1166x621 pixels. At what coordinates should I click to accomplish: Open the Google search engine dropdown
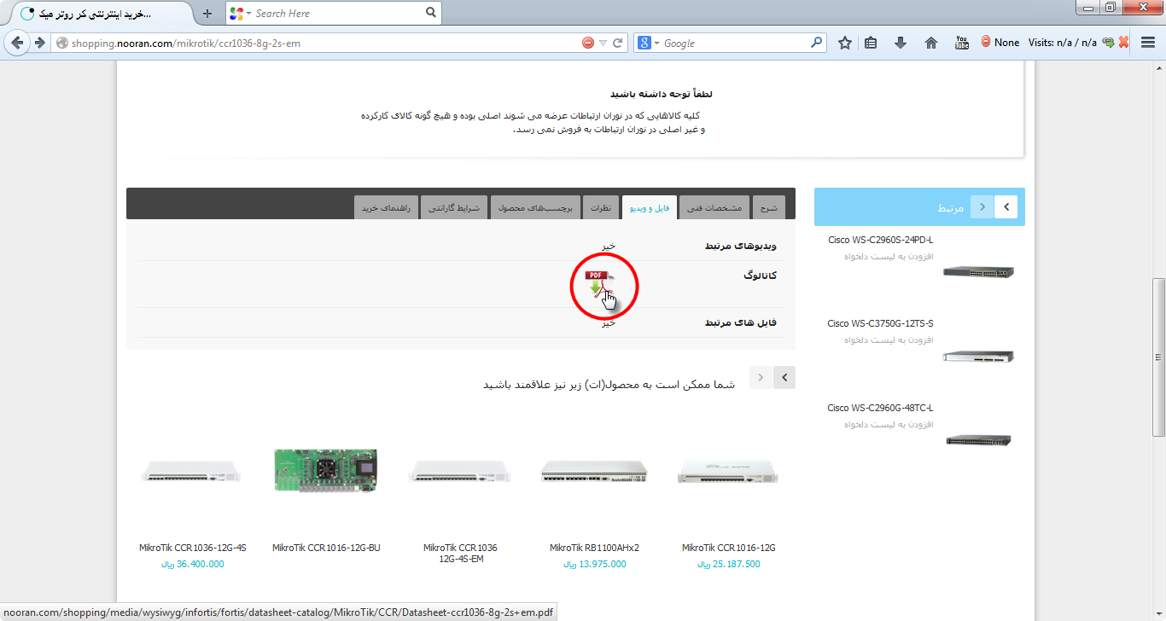click(x=649, y=43)
